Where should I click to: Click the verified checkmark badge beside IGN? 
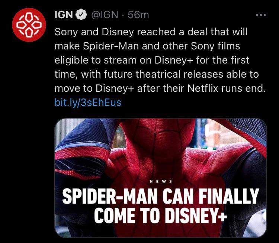(x=81, y=14)
